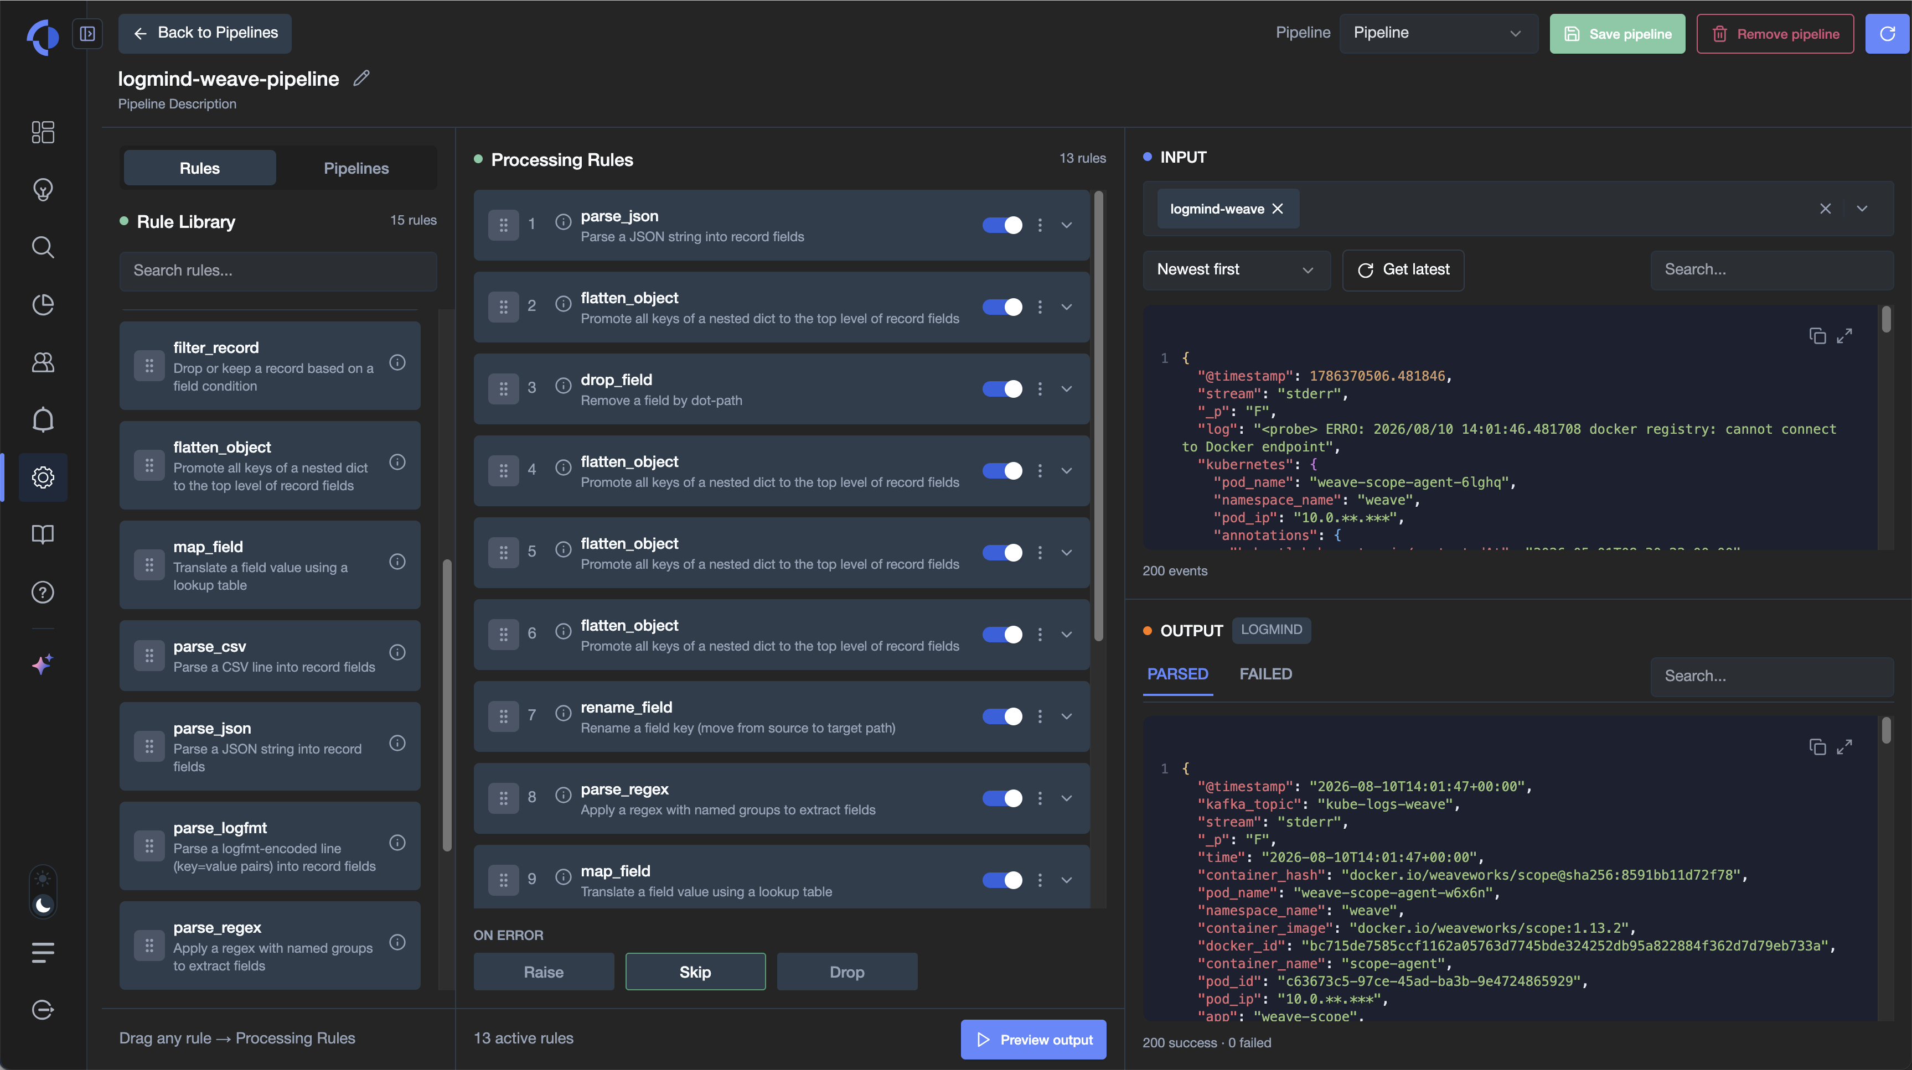Disable rule 2 flatten_object toggle
Image resolution: width=1912 pixels, height=1070 pixels.
coord(1002,307)
